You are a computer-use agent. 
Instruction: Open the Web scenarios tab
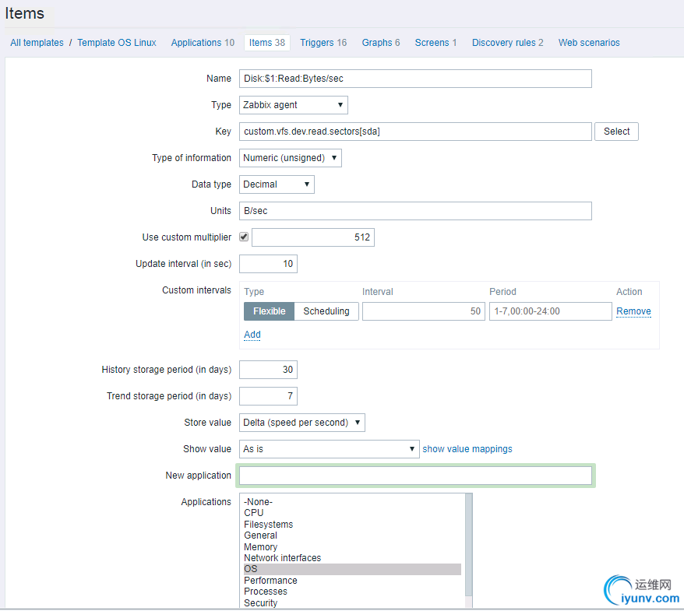click(589, 43)
